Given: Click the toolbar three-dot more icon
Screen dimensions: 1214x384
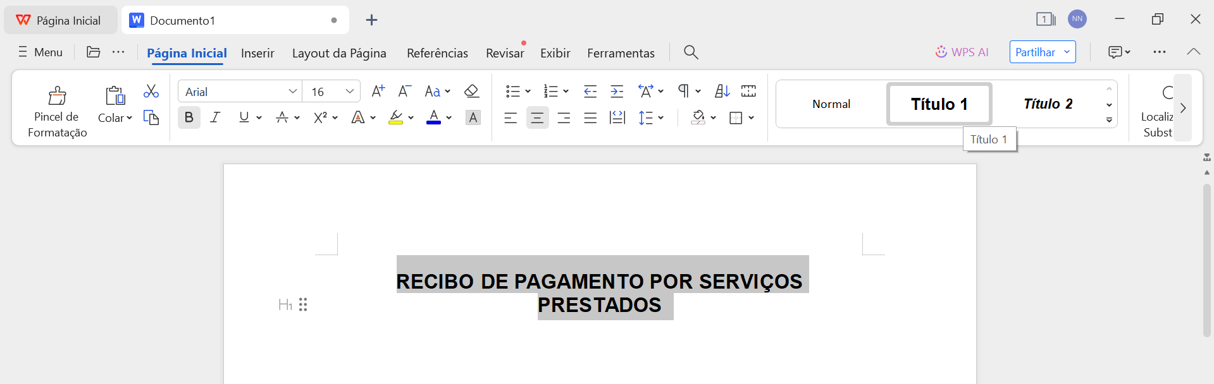Looking at the screenshot, I should (x=118, y=52).
